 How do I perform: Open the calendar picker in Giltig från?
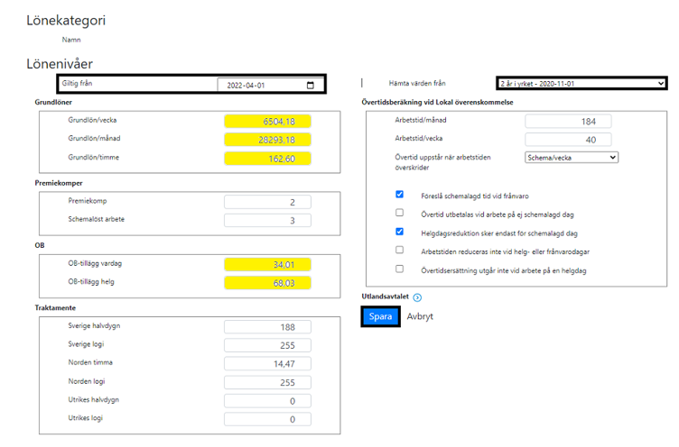click(310, 85)
